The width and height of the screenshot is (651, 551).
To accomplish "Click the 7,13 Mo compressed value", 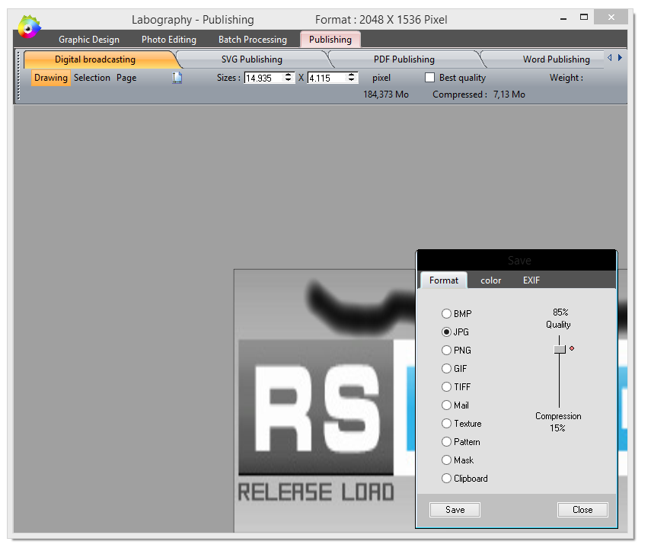I will pyautogui.click(x=509, y=95).
